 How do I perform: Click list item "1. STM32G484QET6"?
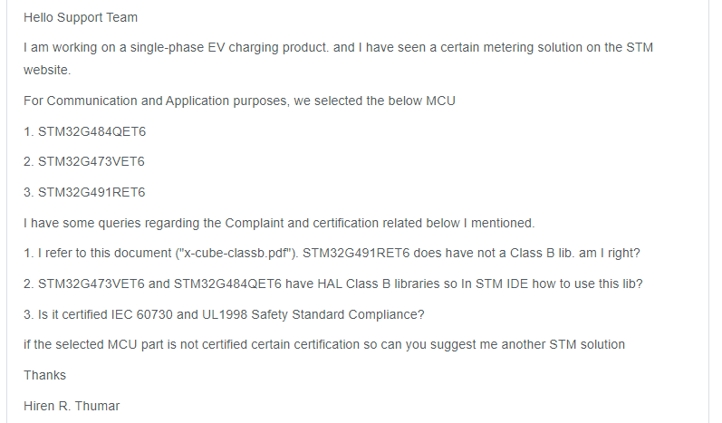(84, 131)
